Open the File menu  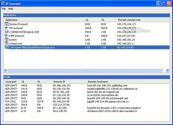(x=4, y=9)
